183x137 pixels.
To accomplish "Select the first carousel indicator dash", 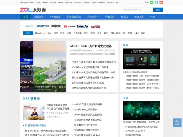I will coord(36,90).
